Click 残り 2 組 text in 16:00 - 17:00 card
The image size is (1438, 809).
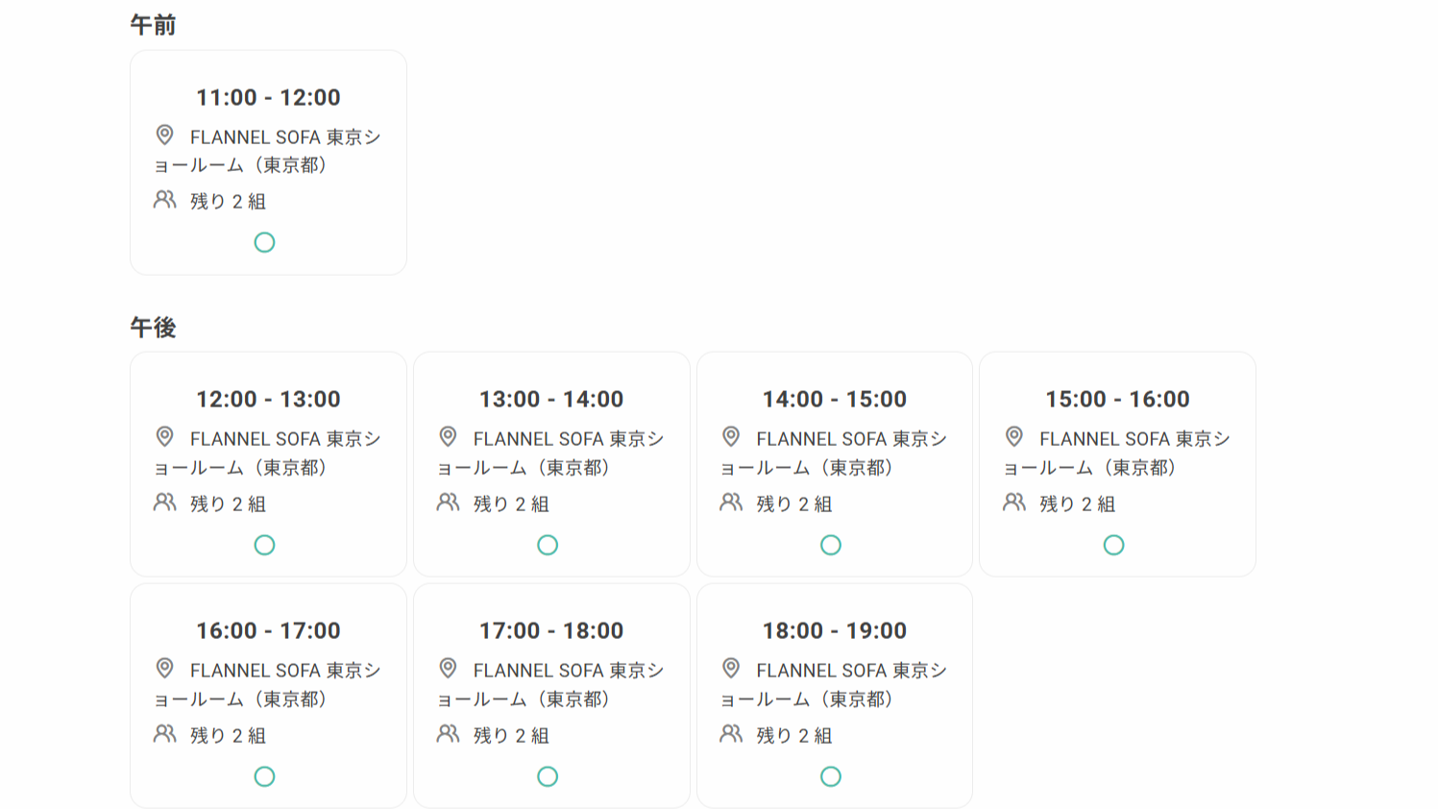tap(228, 735)
